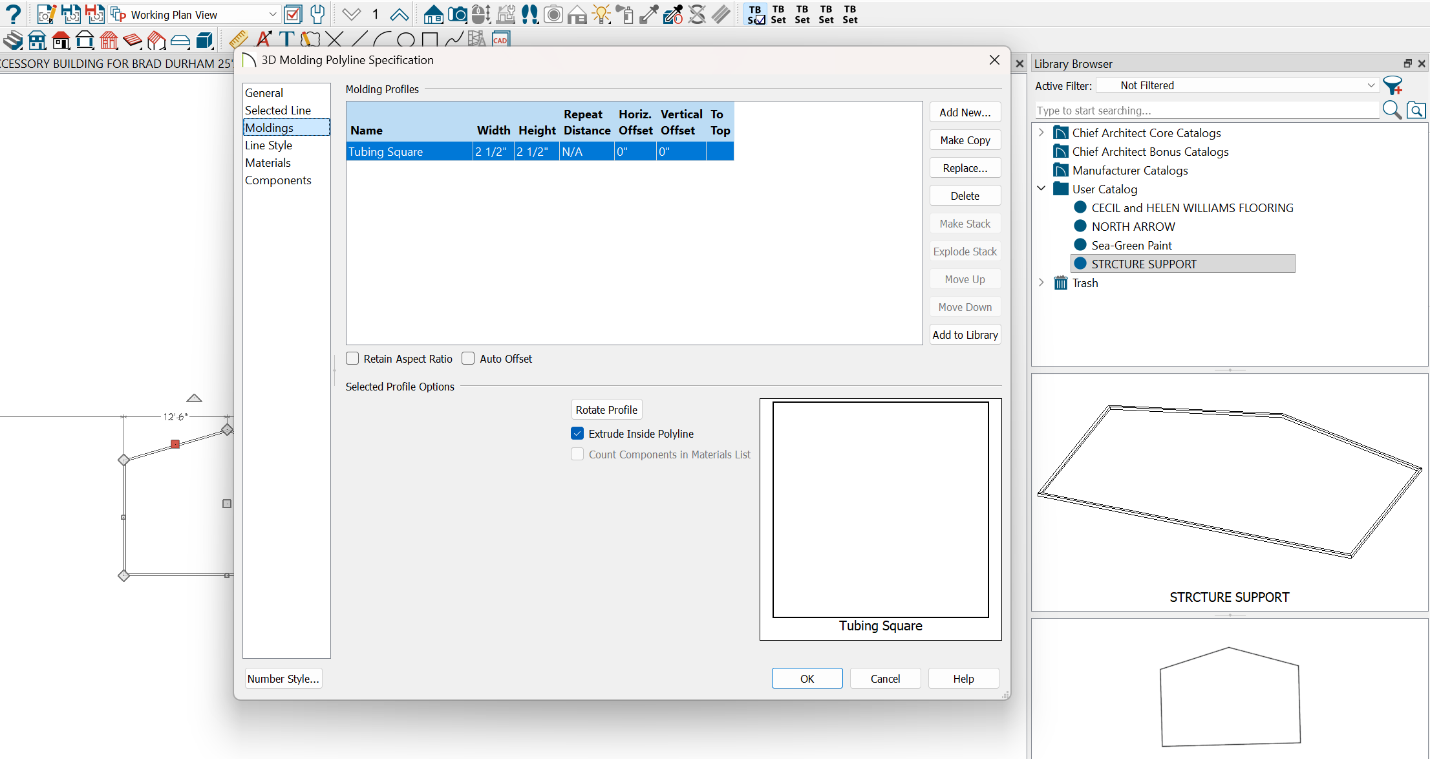Enable Retain Aspect Ratio checkbox
The height and width of the screenshot is (759, 1430).
(352, 359)
